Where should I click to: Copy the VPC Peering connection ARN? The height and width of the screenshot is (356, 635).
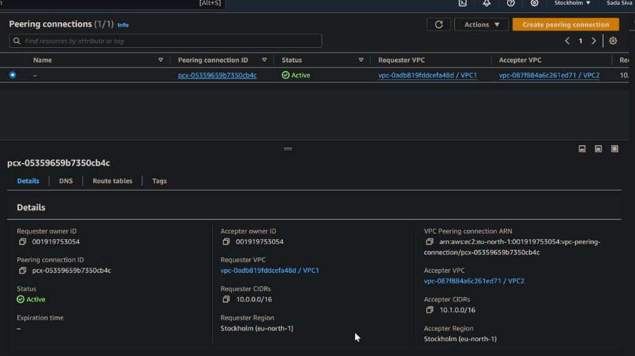point(430,242)
